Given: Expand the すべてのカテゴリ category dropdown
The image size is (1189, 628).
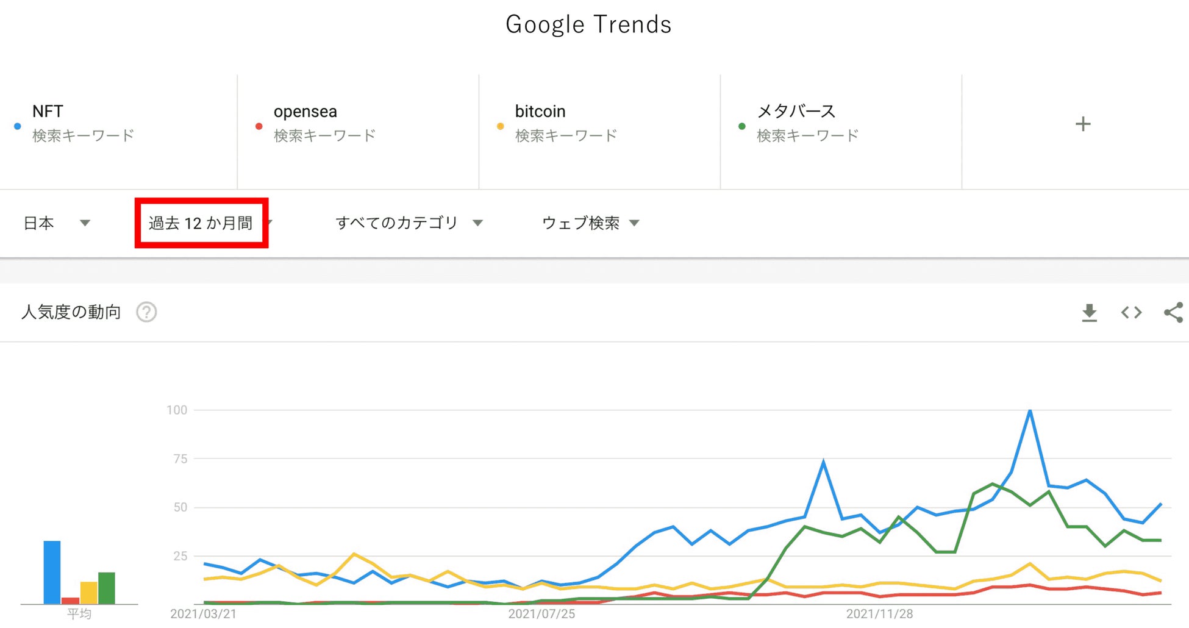Looking at the screenshot, I should (x=409, y=223).
